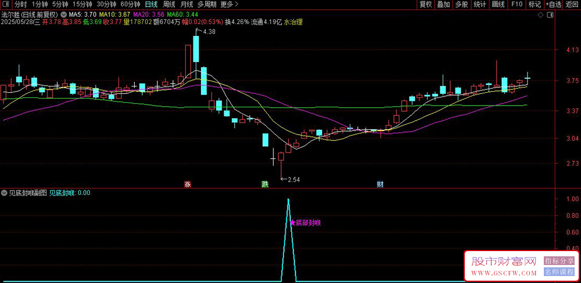Open the 统计 statistics button

point(480,5)
